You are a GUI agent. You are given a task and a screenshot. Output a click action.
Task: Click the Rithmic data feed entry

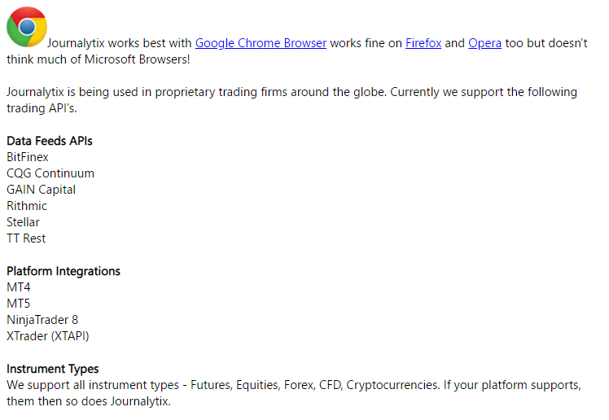[27, 206]
